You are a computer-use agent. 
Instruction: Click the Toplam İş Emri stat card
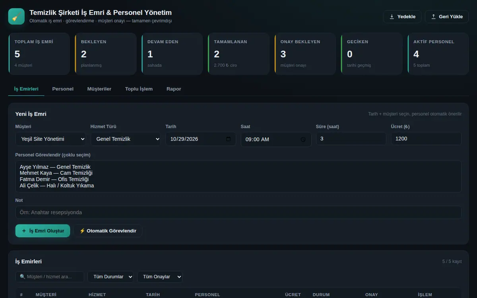pos(39,54)
